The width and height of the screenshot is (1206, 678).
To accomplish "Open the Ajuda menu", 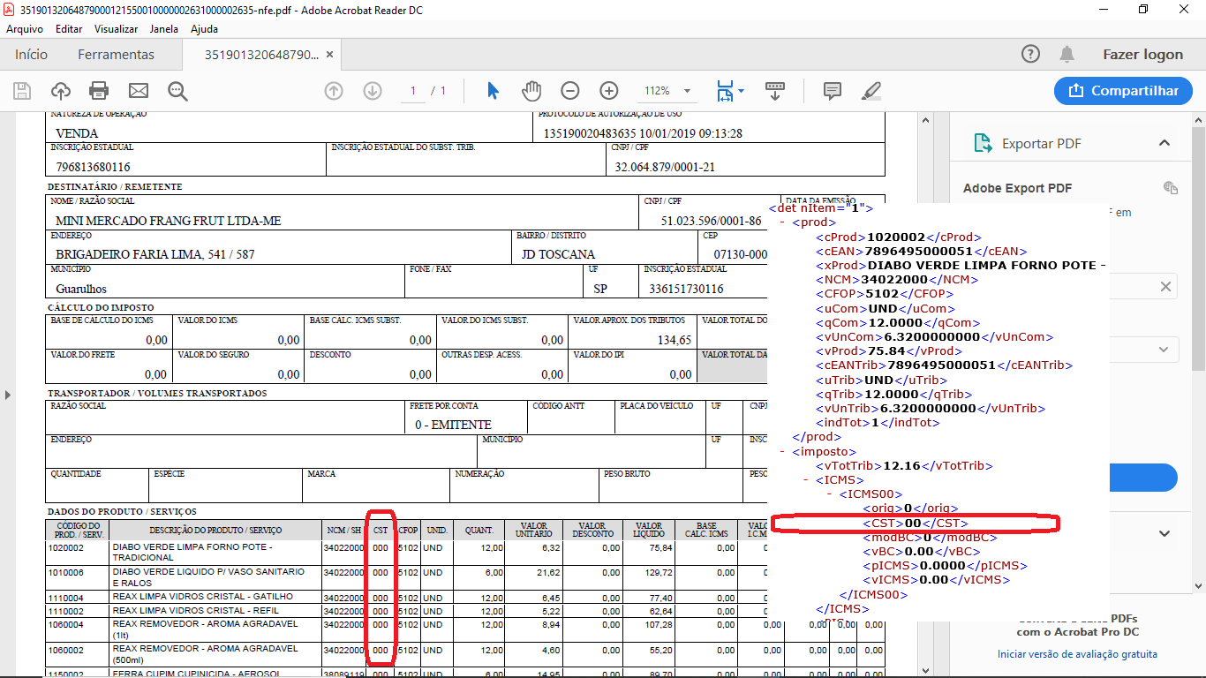I will tap(204, 28).
